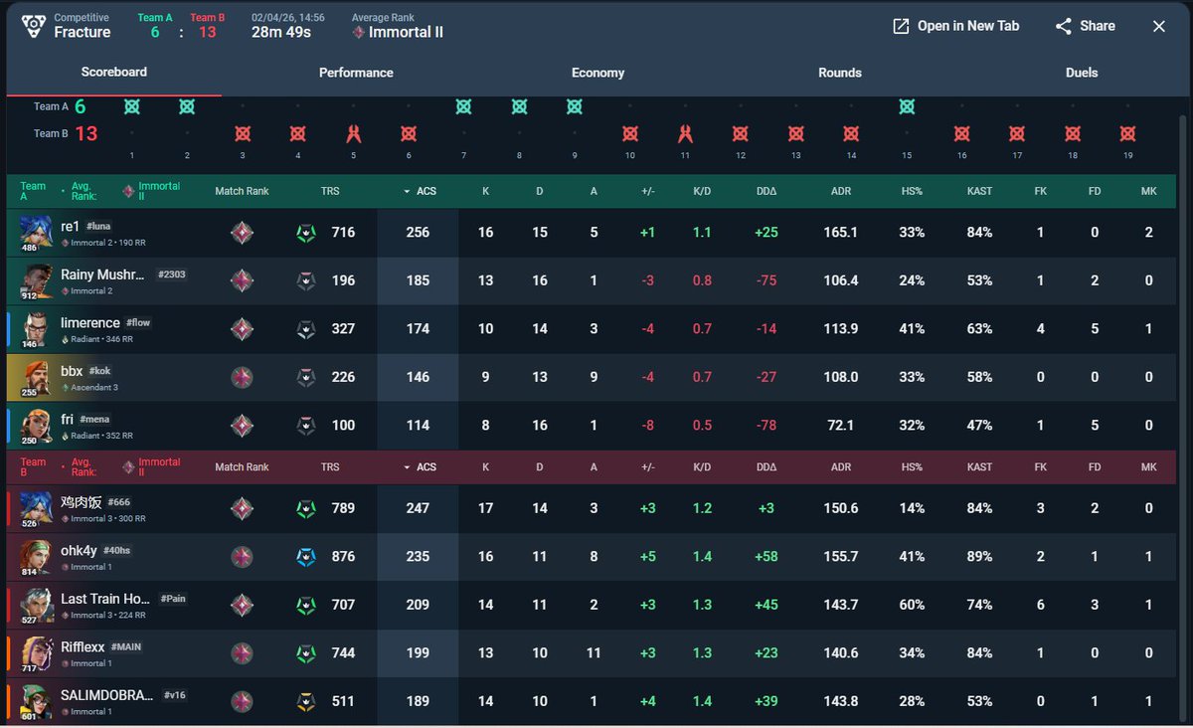The width and height of the screenshot is (1193, 728).
Task: Click Immortal II average rank icon in header
Action: pyautogui.click(x=359, y=32)
